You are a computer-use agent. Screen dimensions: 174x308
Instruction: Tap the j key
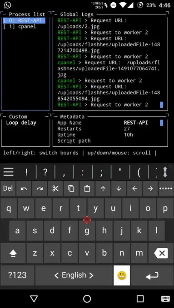(x=122, y=231)
